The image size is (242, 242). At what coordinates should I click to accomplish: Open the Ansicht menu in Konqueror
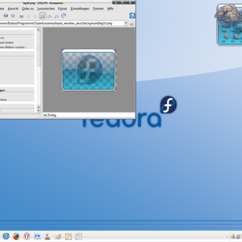pyautogui.click(x=13, y=8)
